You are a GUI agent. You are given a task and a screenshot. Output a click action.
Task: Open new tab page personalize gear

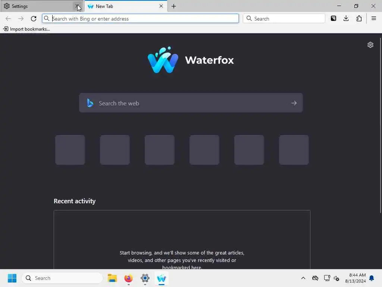point(370,45)
